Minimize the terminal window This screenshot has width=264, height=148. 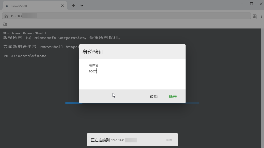(242, 4)
